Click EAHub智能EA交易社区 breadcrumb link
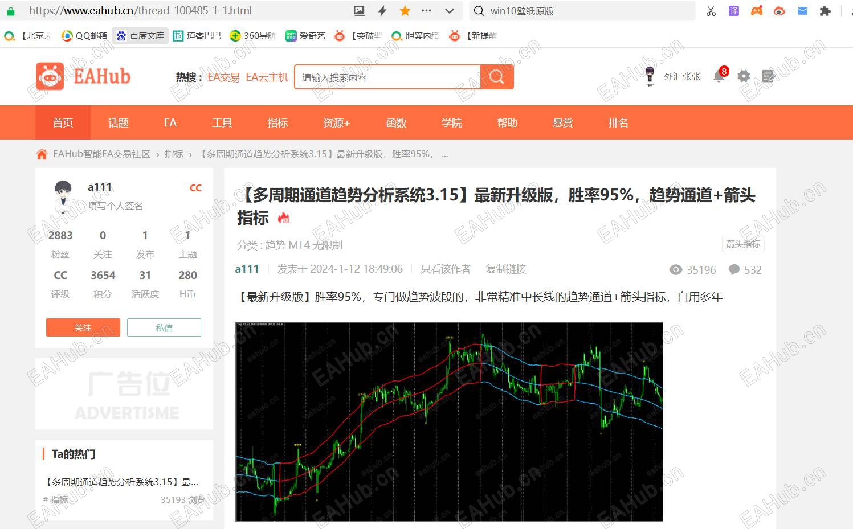The image size is (853, 529). (101, 154)
